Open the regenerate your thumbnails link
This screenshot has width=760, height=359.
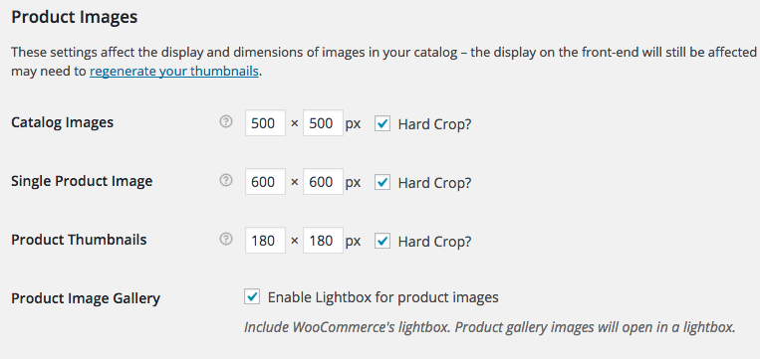coord(174,72)
